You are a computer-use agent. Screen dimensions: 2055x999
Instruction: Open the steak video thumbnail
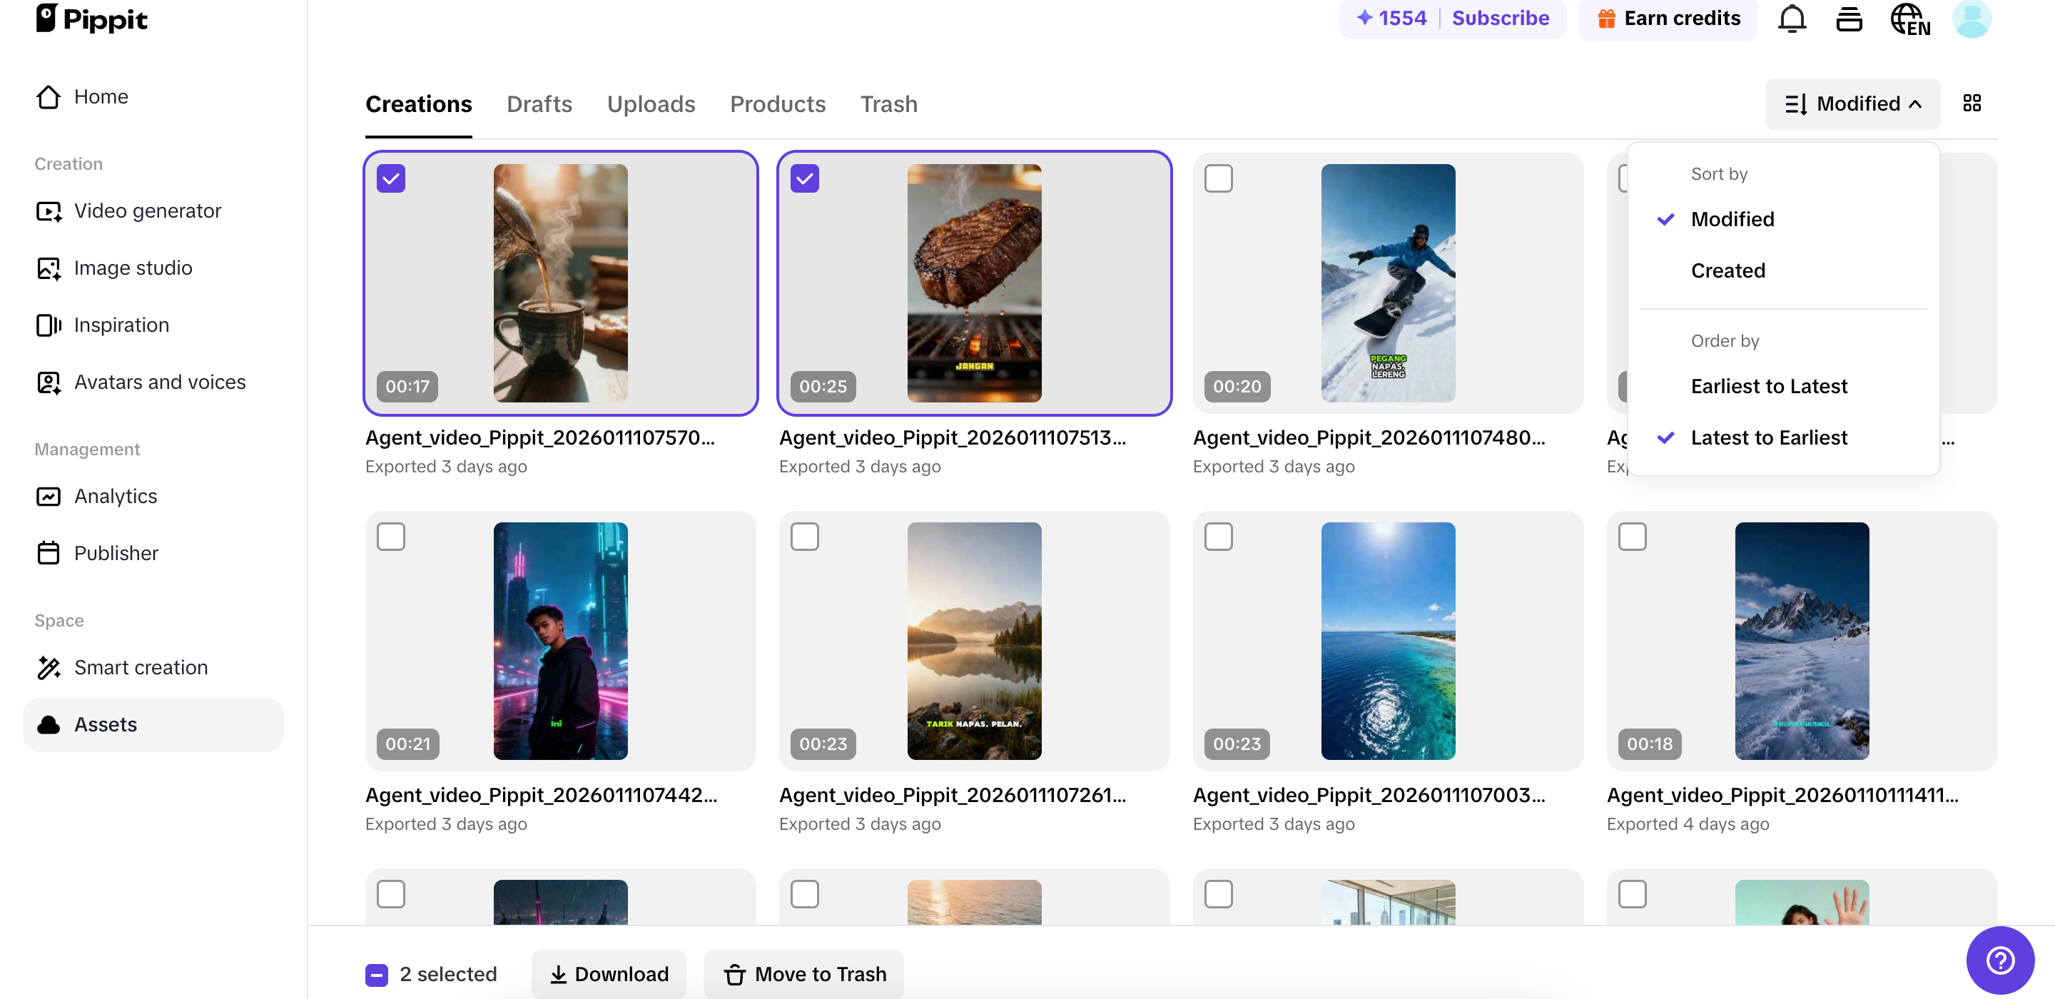974,283
